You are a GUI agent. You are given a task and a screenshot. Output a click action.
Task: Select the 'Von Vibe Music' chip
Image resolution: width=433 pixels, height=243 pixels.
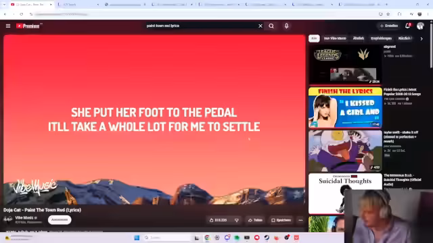point(335,38)
